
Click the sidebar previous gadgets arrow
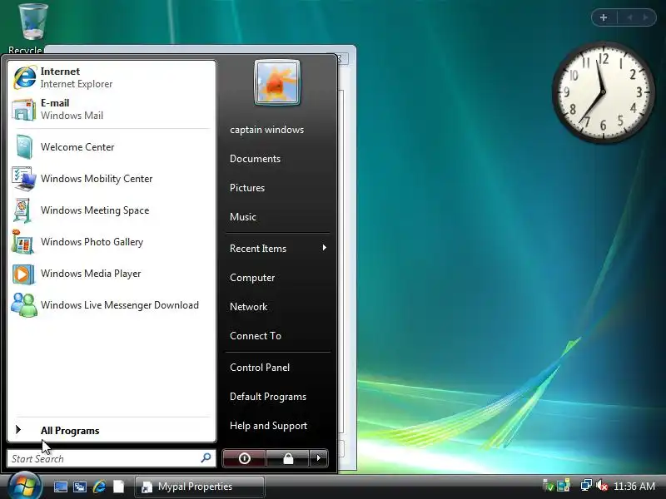pyautogui.click(x=629, y=17)
